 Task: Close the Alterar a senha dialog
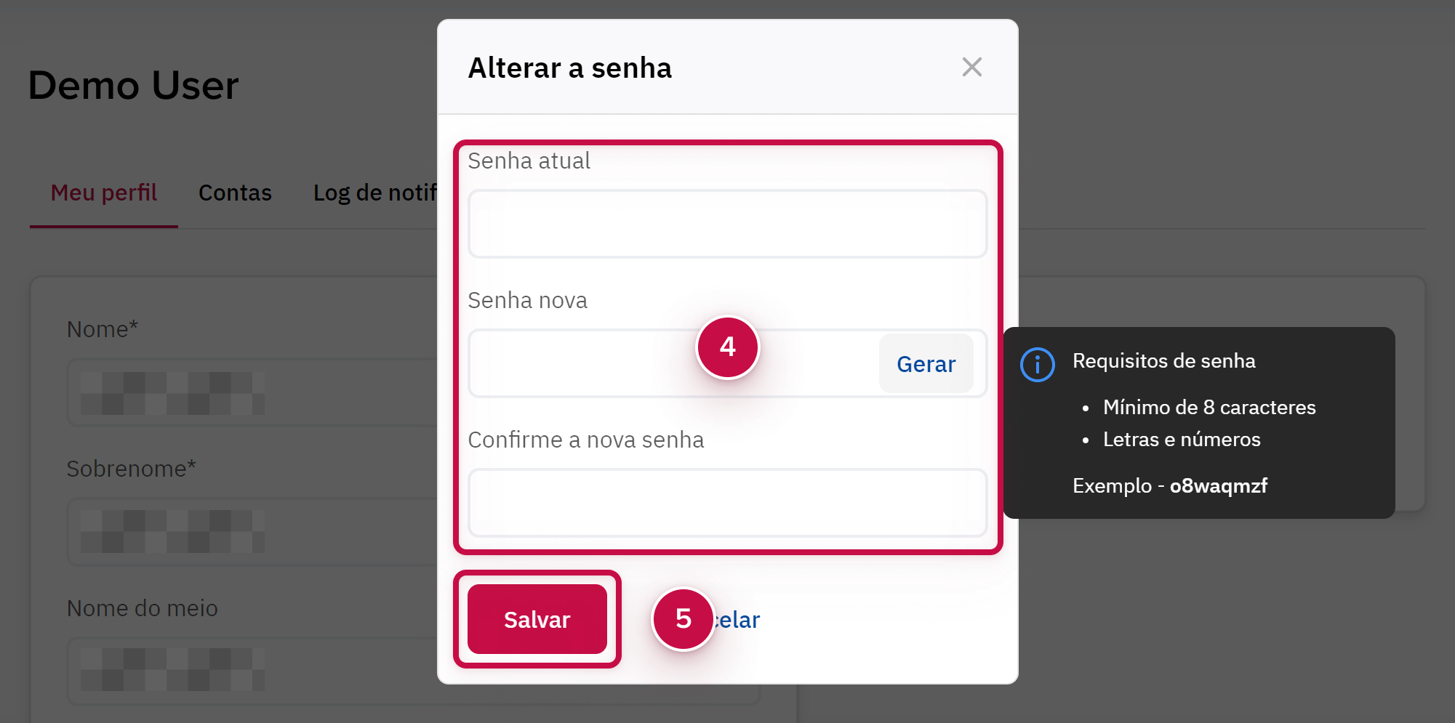(x=971, y=68)
